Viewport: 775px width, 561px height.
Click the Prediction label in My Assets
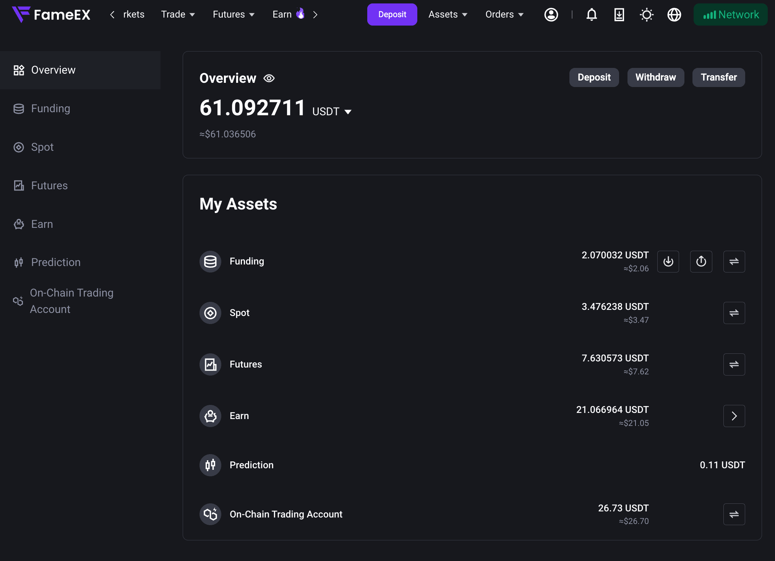coord(251,465)
